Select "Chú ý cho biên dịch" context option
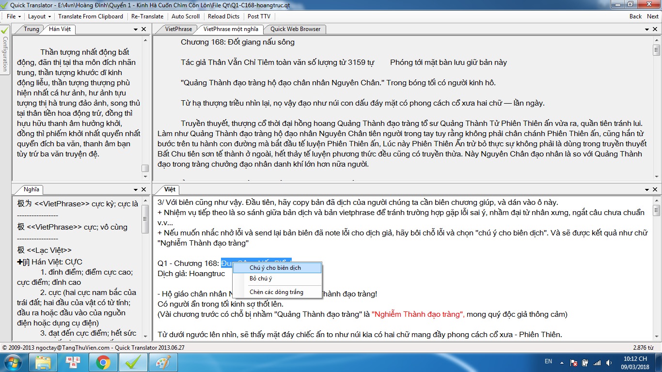 [275, 267]
